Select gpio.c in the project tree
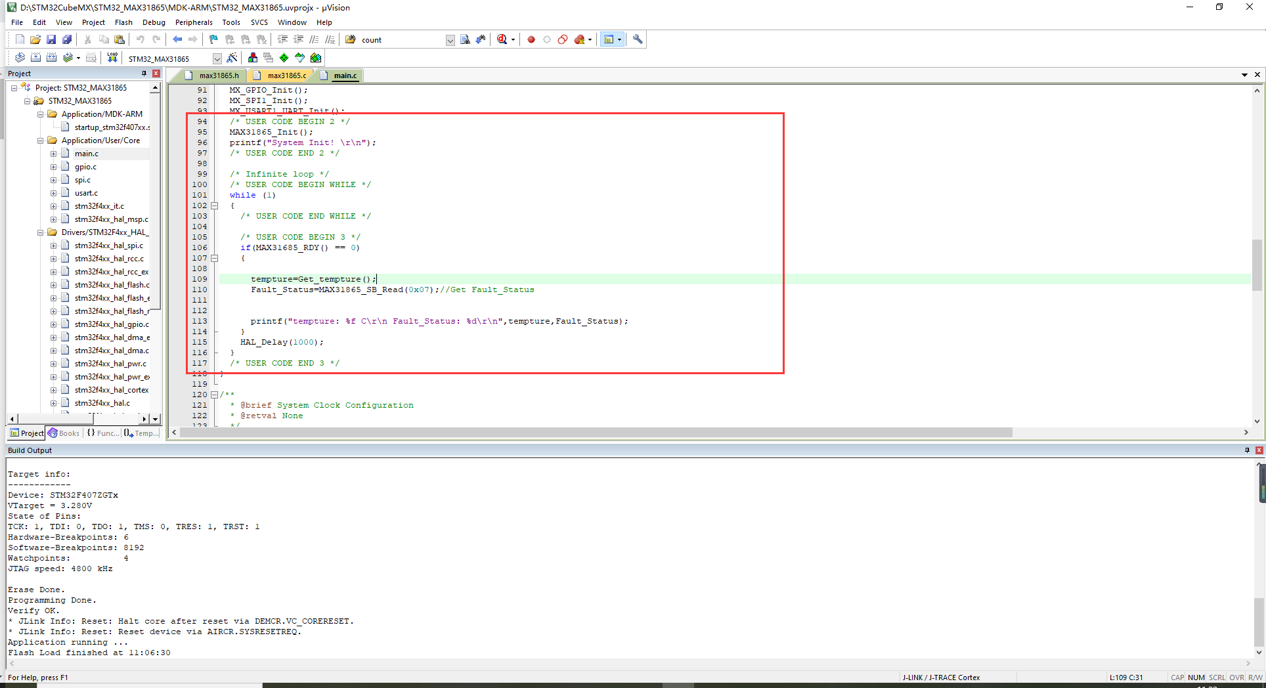This screenshot has height=688, width=1266. coord(85,167)
